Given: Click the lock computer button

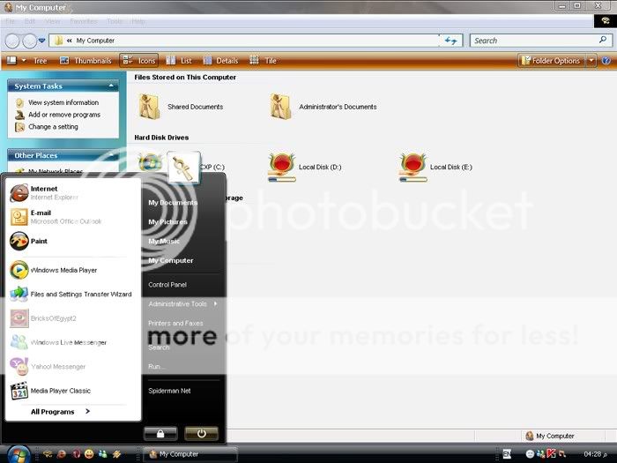Looking at the screenshot, I should pos(160,434).
